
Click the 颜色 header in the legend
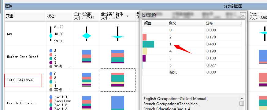148,23
